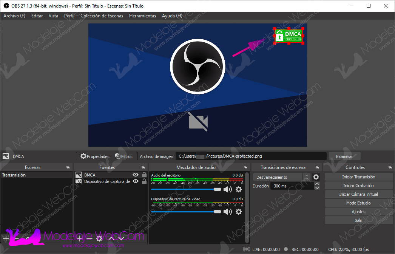The height and width of the screenshot is (254, 395).
Task: Expand the Desvanecimiento transition dropdown
Action: pyautogui.click(x=307, y=177)
